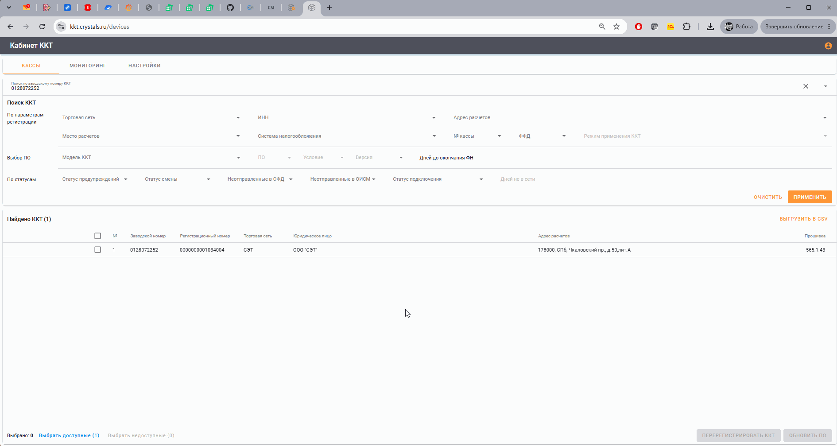The image size is (837, 446).
Task: Check the box for KKT 0128072252
Action: coord(98,250)
